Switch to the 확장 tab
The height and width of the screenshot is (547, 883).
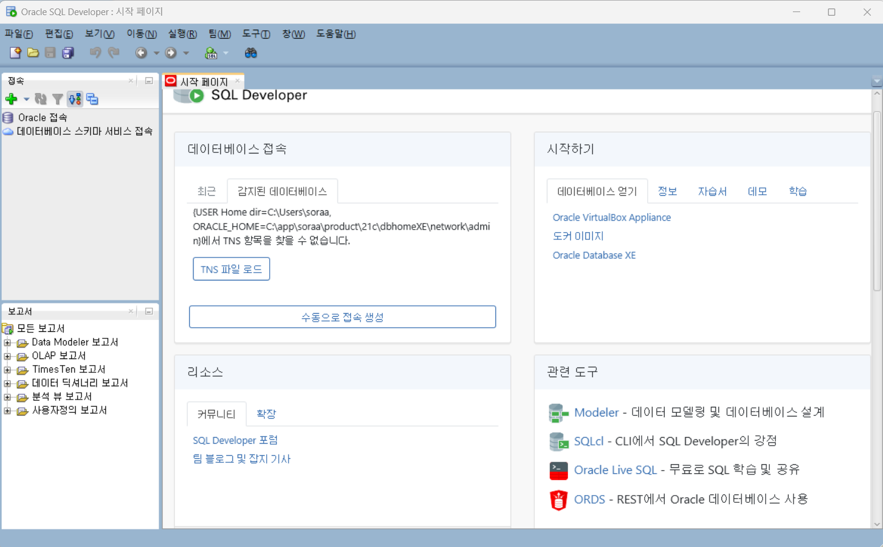click(266, 414)
